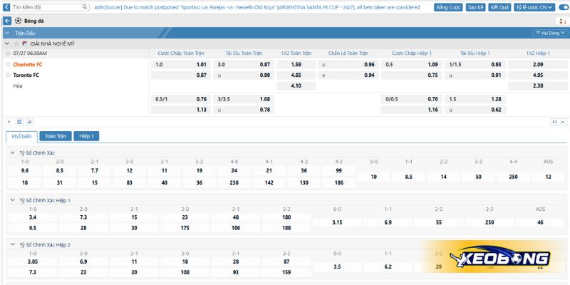Open the score table icon under match

[20, 122]
